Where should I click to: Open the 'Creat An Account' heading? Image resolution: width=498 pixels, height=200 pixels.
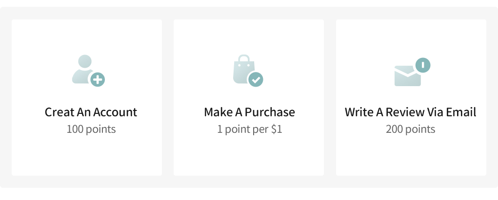click(91, 112)
